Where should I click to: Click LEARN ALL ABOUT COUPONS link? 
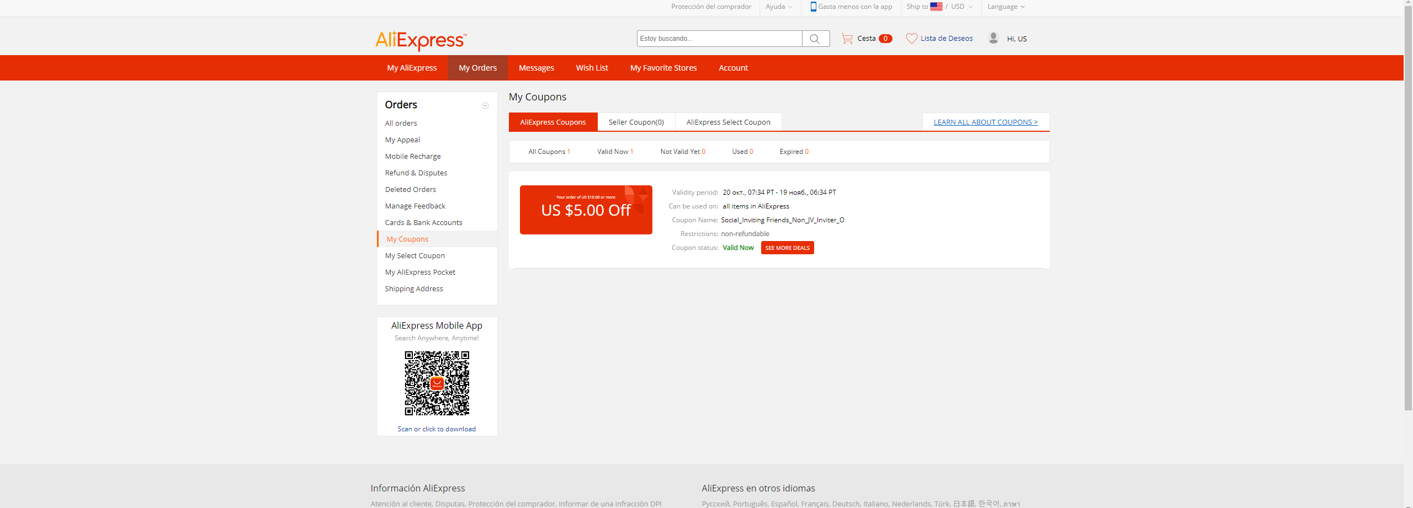(986, 122)
